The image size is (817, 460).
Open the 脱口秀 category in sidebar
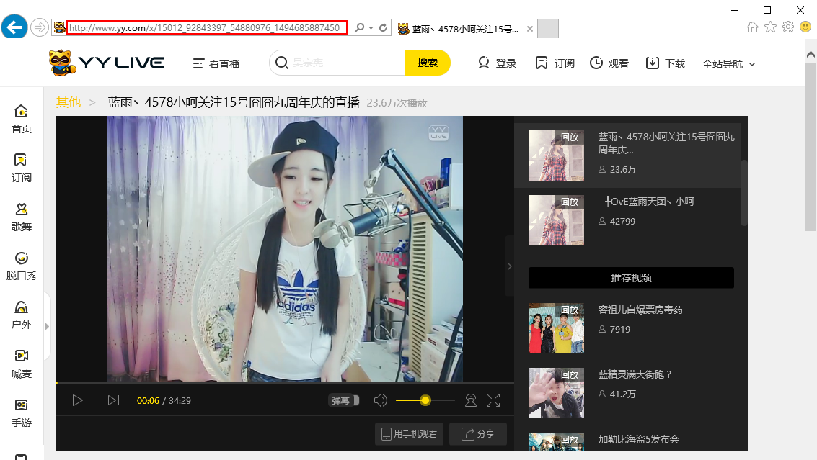click(x=22, y=266)
